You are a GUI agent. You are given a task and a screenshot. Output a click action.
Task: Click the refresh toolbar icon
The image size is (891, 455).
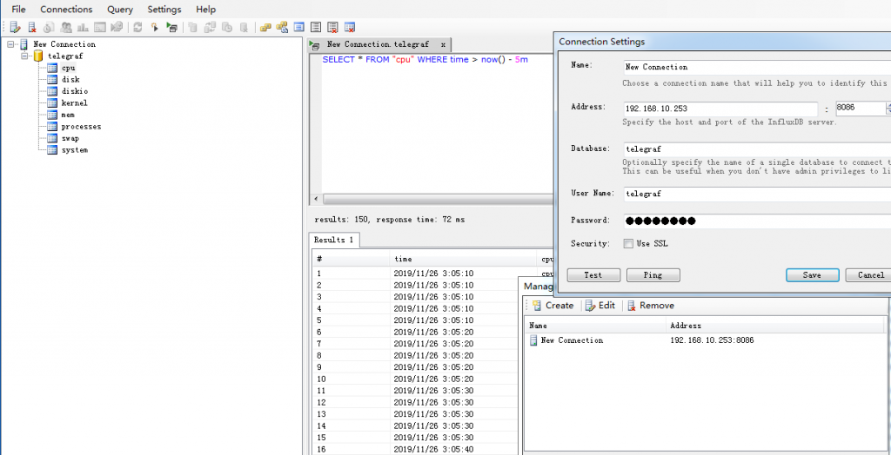click(x=137, y=28)
